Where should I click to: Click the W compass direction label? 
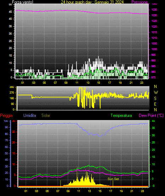click(x=156, y=93)
